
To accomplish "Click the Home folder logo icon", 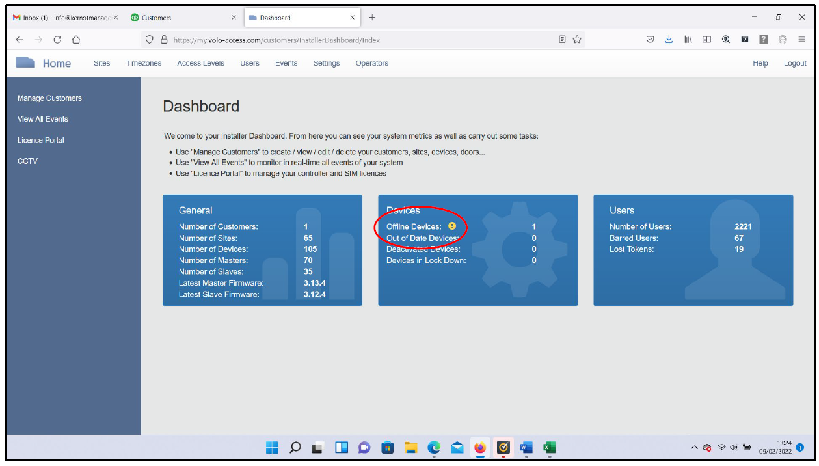I will pos(25,62).
